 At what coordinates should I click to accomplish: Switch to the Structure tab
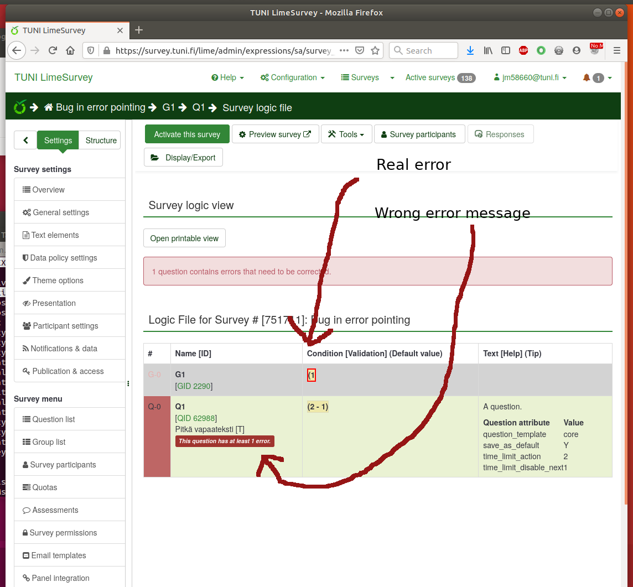[x=101, y=141]
